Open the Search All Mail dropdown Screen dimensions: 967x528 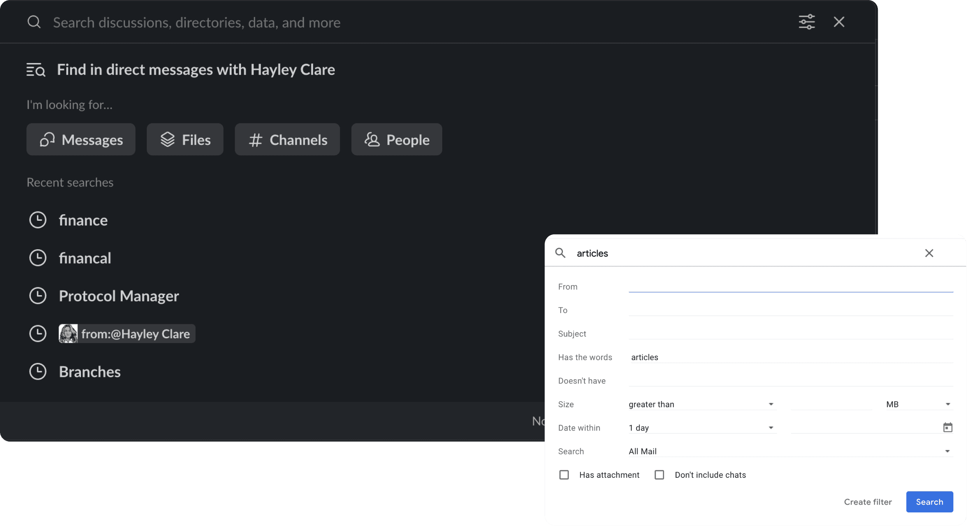[x=790, y=451]
